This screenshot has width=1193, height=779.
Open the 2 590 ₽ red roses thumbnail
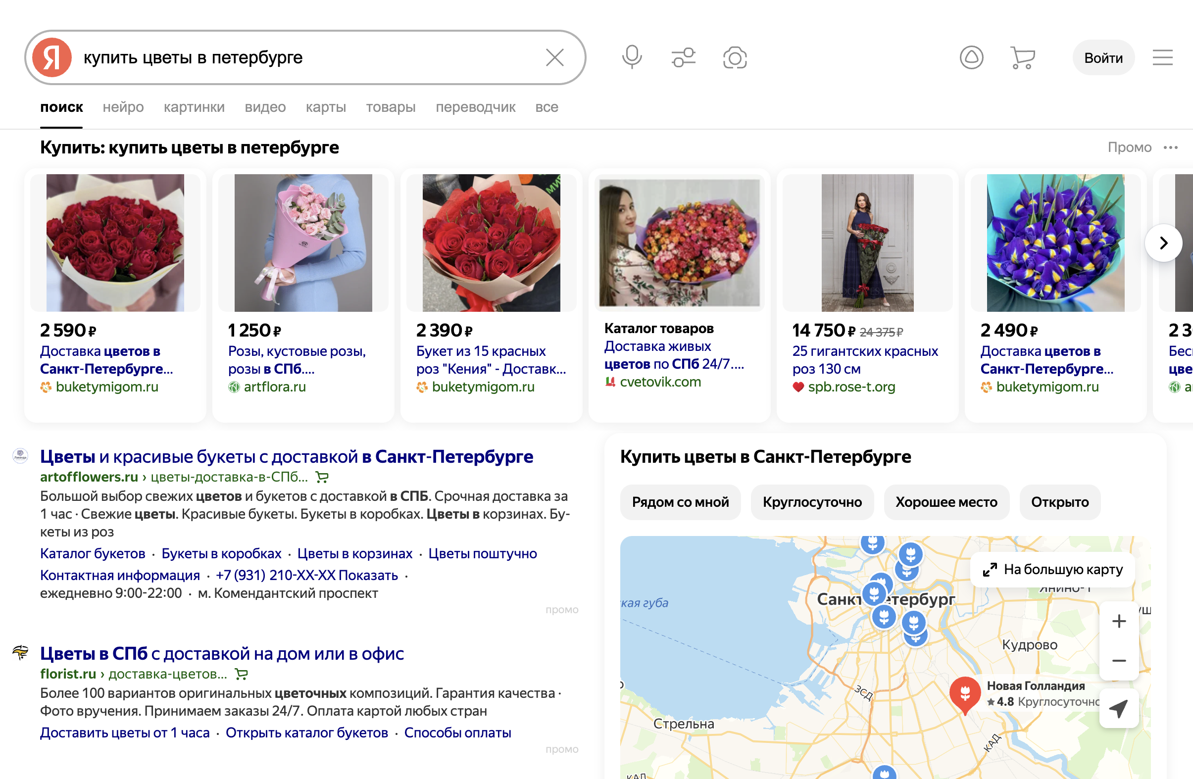point(115,243)
